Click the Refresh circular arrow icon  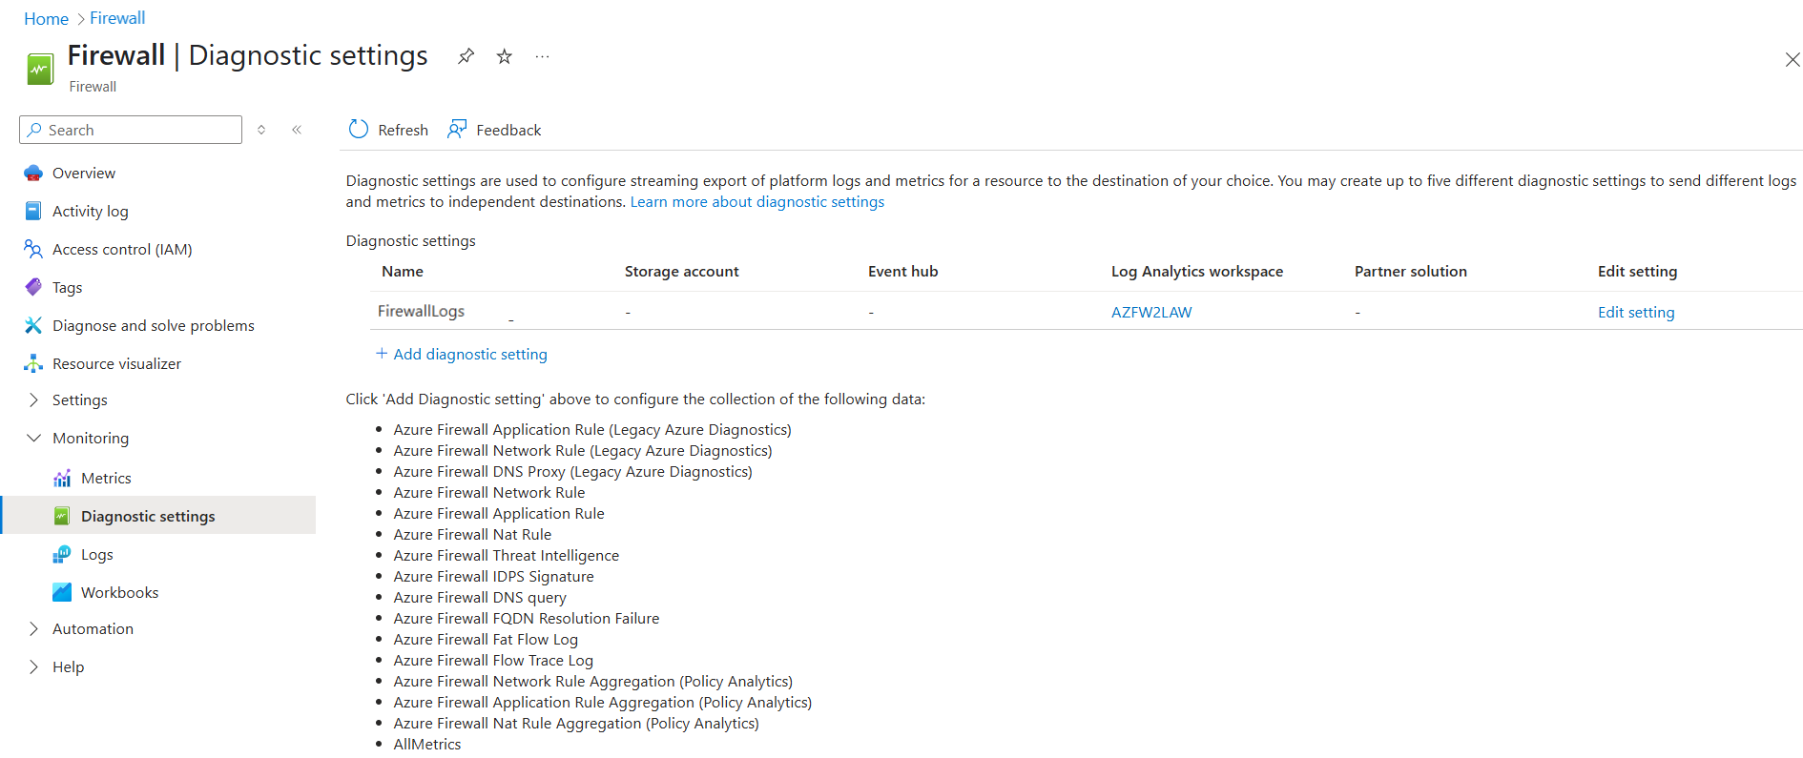point(359,130)
